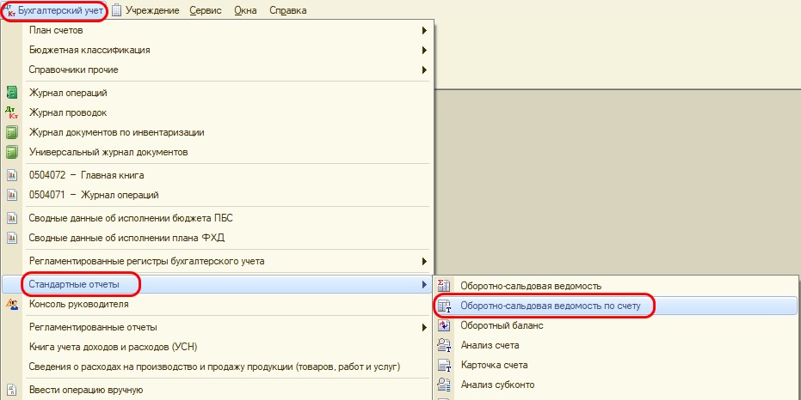Expand Справочники прочие submenu arrow

click(x=424, y=70)
